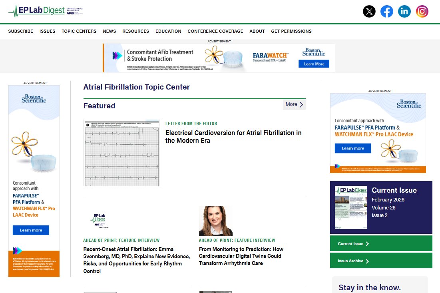Click the EP Lab Digest small article thumbnail
This screenshot has width=440, height=293.
click(100, 221)
